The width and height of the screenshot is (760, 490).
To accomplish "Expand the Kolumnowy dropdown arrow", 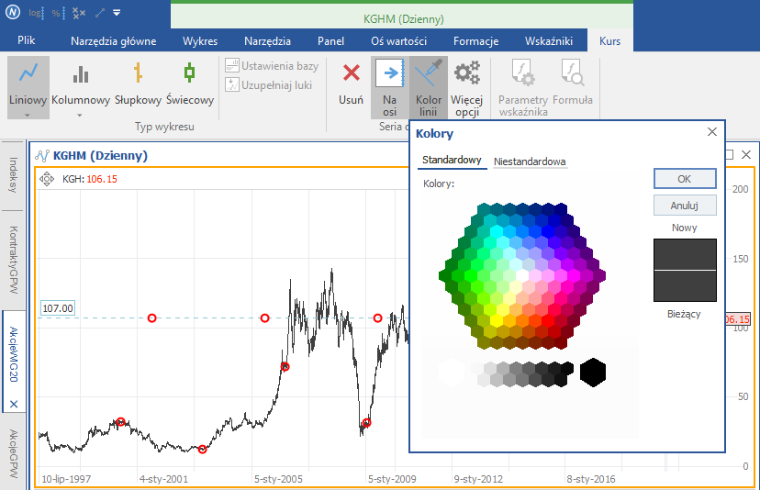I will click(x=80, y=116).
